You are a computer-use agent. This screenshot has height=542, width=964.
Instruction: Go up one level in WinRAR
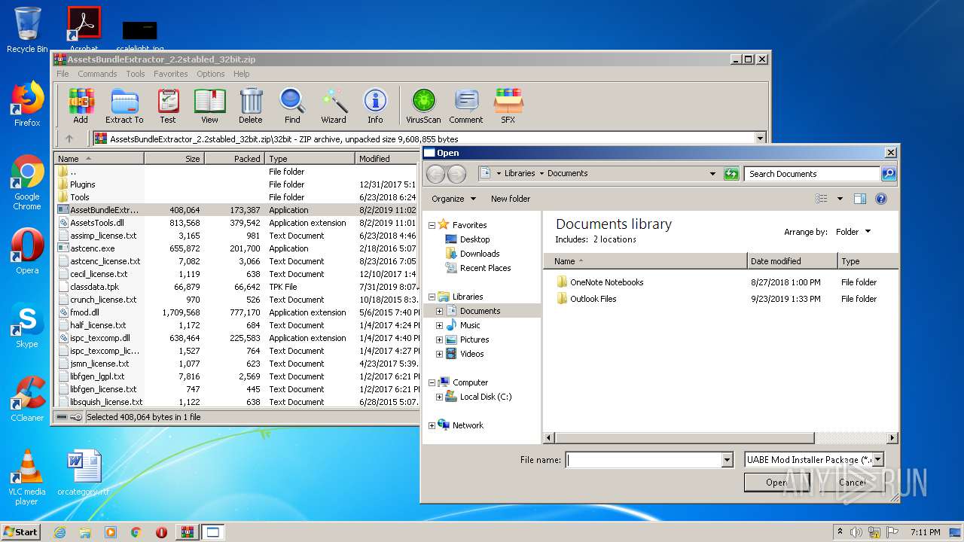[x=69, y=139]
